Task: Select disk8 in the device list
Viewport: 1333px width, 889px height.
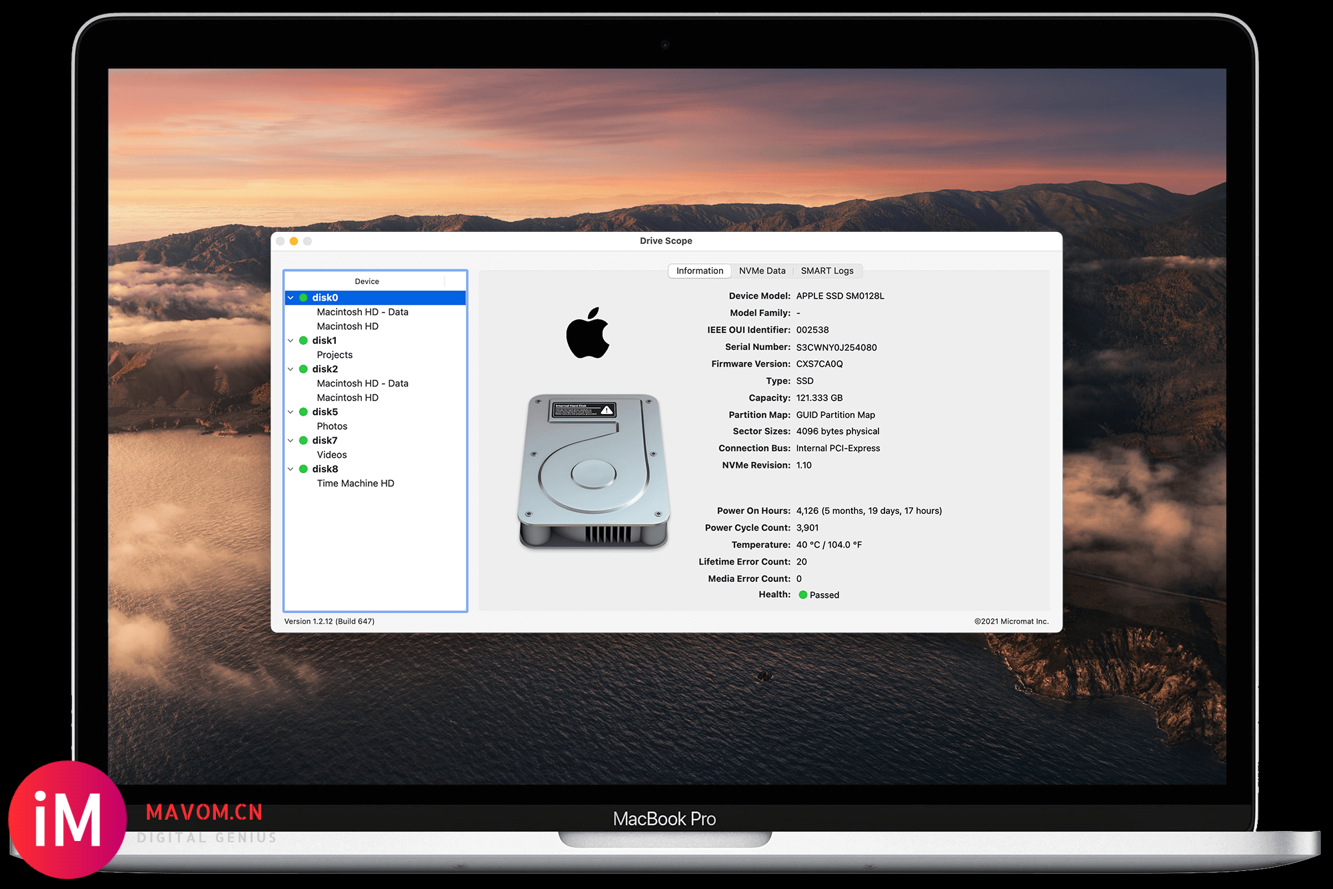Action: point(375,469)
